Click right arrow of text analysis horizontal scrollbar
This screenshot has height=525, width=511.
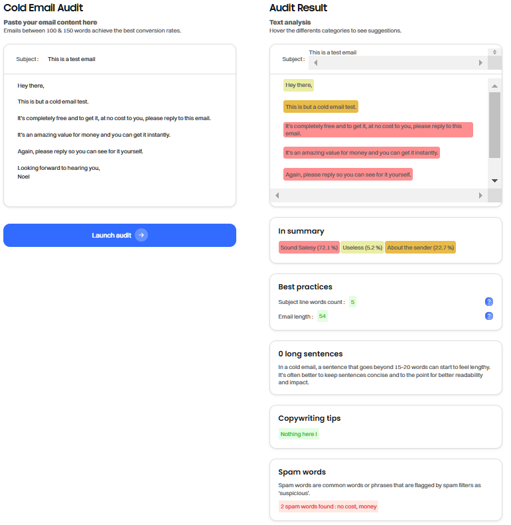tap(481, 196)
